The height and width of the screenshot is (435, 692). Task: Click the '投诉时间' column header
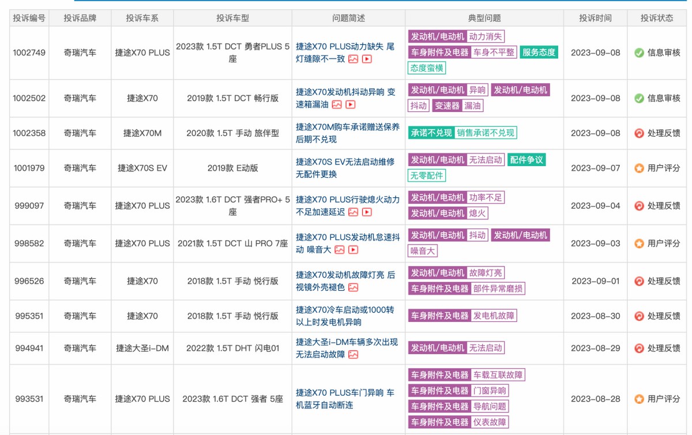596,18
